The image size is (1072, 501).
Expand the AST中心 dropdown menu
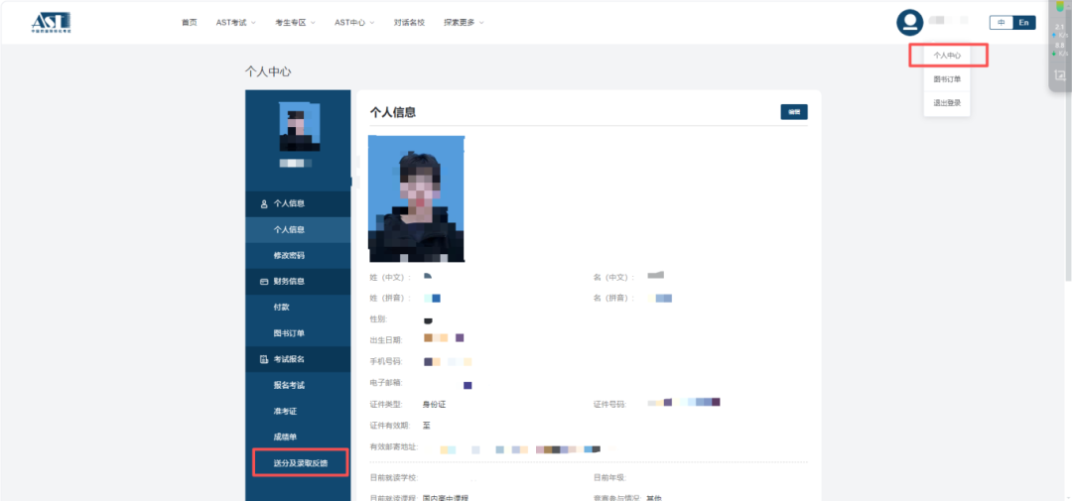click(x=354, y=23)
